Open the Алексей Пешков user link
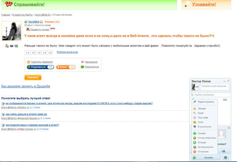This screenshot has height=162, width=237. click(28, 118)
